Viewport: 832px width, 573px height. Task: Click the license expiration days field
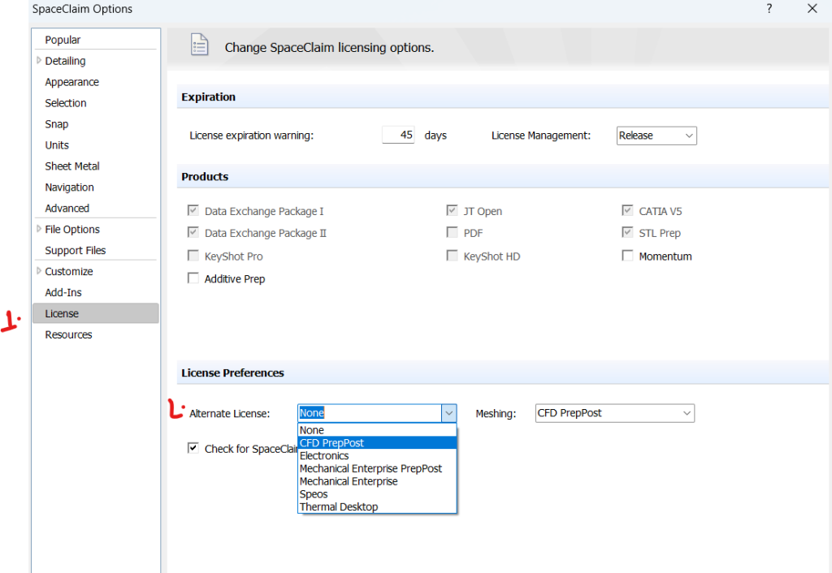398,136
